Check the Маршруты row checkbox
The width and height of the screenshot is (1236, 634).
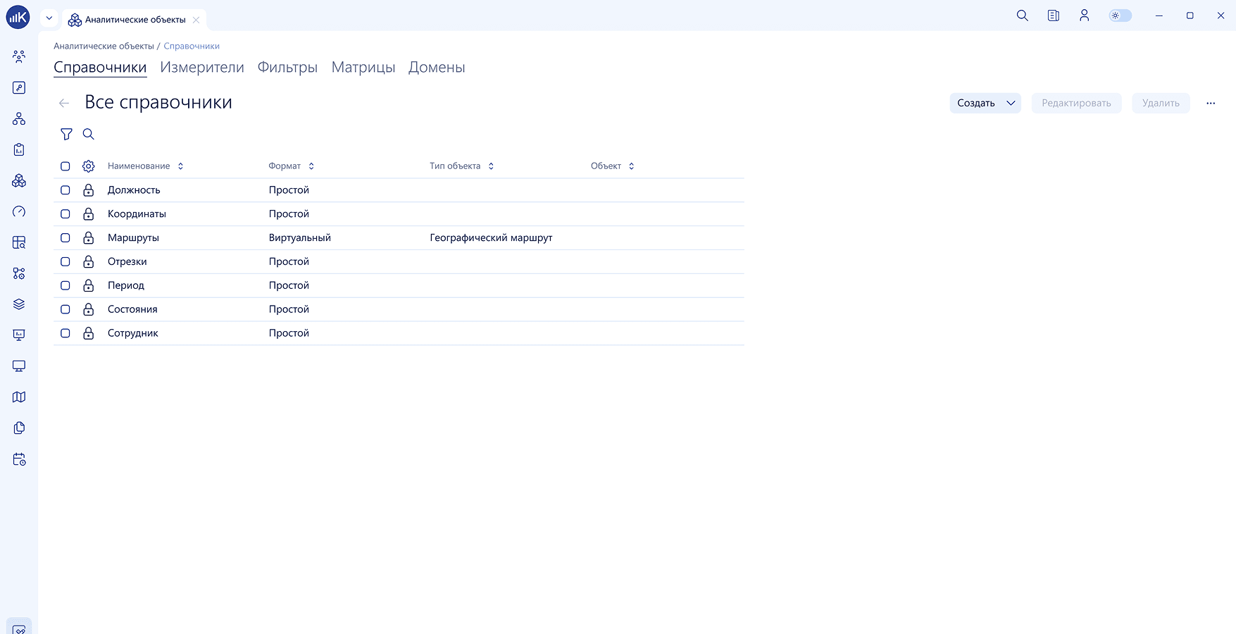[x=65, y=238]
